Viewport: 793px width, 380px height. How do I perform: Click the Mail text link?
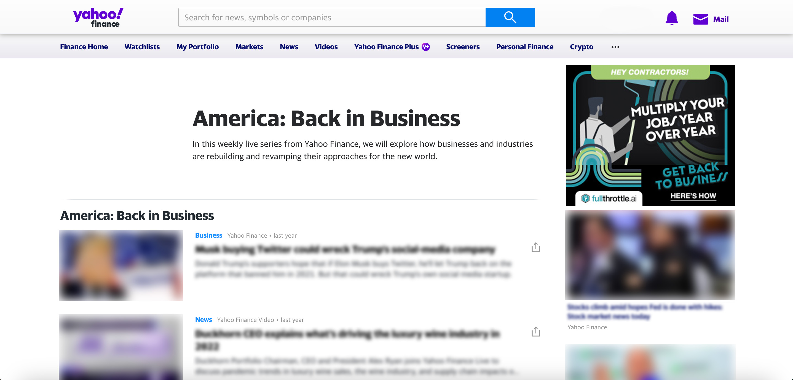point(720,19)
